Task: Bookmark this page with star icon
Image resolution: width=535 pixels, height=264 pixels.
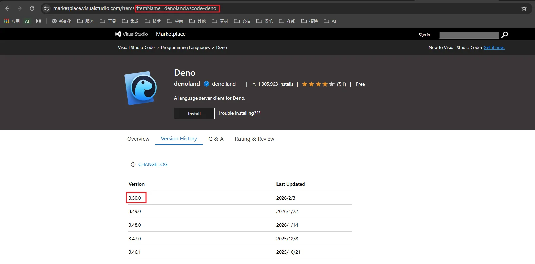Action: 524,8
